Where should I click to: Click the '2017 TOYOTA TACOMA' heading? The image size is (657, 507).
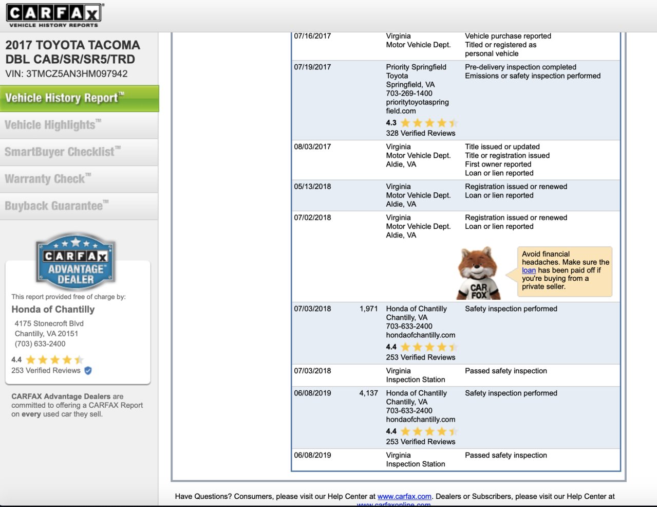(72, 45)
